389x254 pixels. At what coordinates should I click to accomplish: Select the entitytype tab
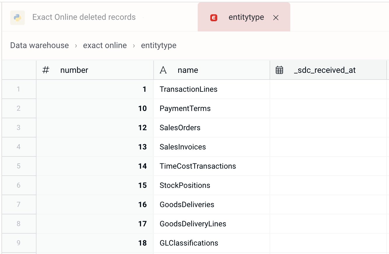point(244,17)
